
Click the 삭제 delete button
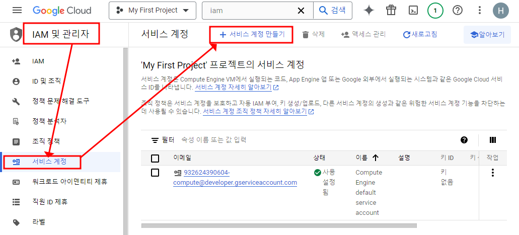314,34
